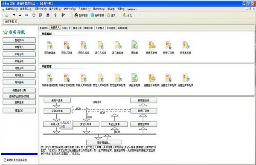Click 月末结帐 button in left sidebar

pyautogui.click(x=19, y=82)
